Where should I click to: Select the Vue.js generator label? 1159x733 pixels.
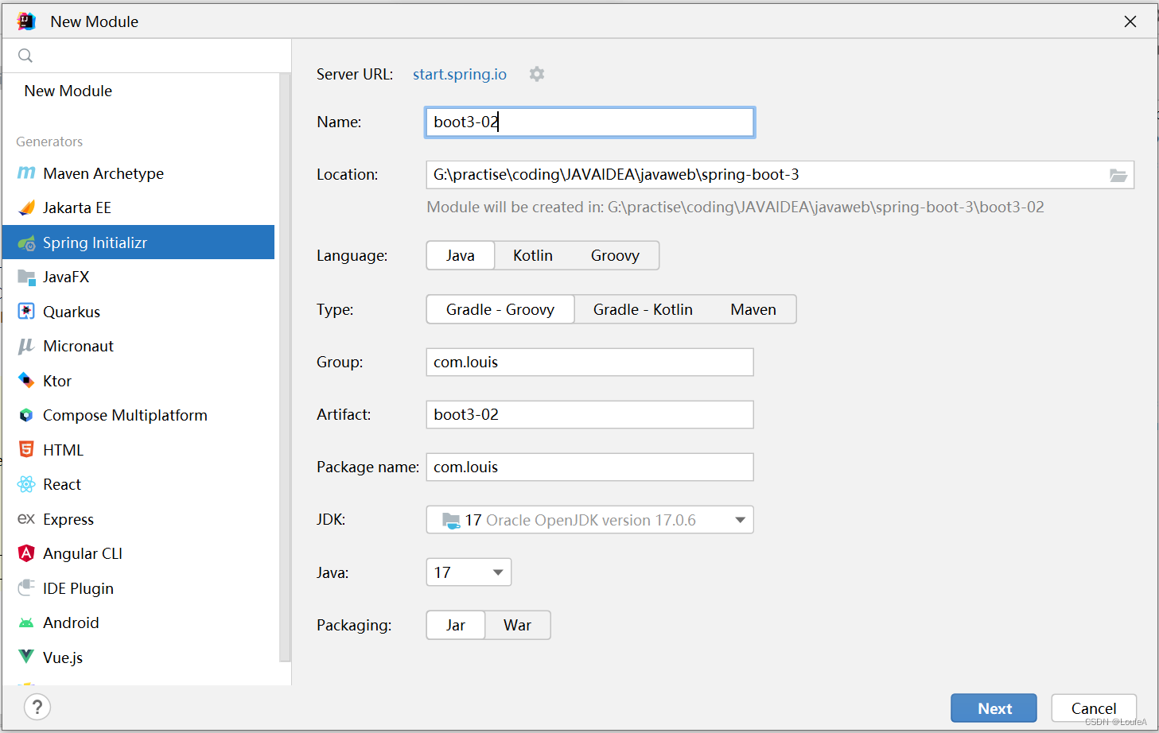pos(63,657)
